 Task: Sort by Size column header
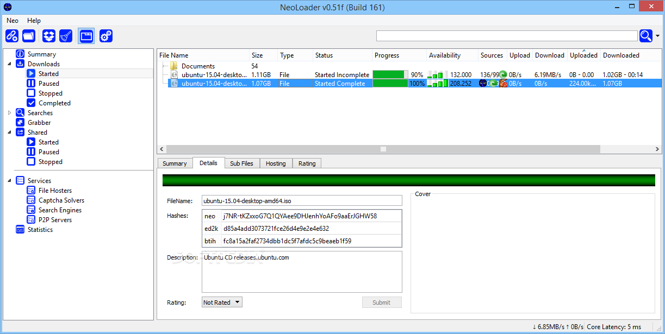click(x=264, y=55)
